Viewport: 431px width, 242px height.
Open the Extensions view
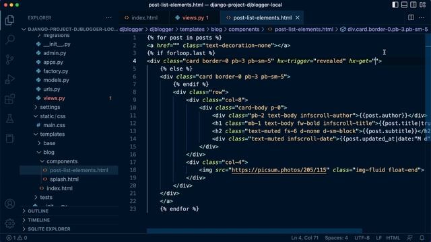pyautogui.click(x=9, y=99)
